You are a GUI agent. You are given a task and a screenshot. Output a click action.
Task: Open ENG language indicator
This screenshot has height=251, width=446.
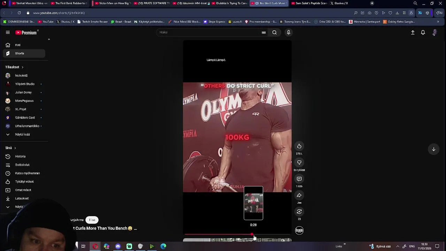[x=412, y=246]
